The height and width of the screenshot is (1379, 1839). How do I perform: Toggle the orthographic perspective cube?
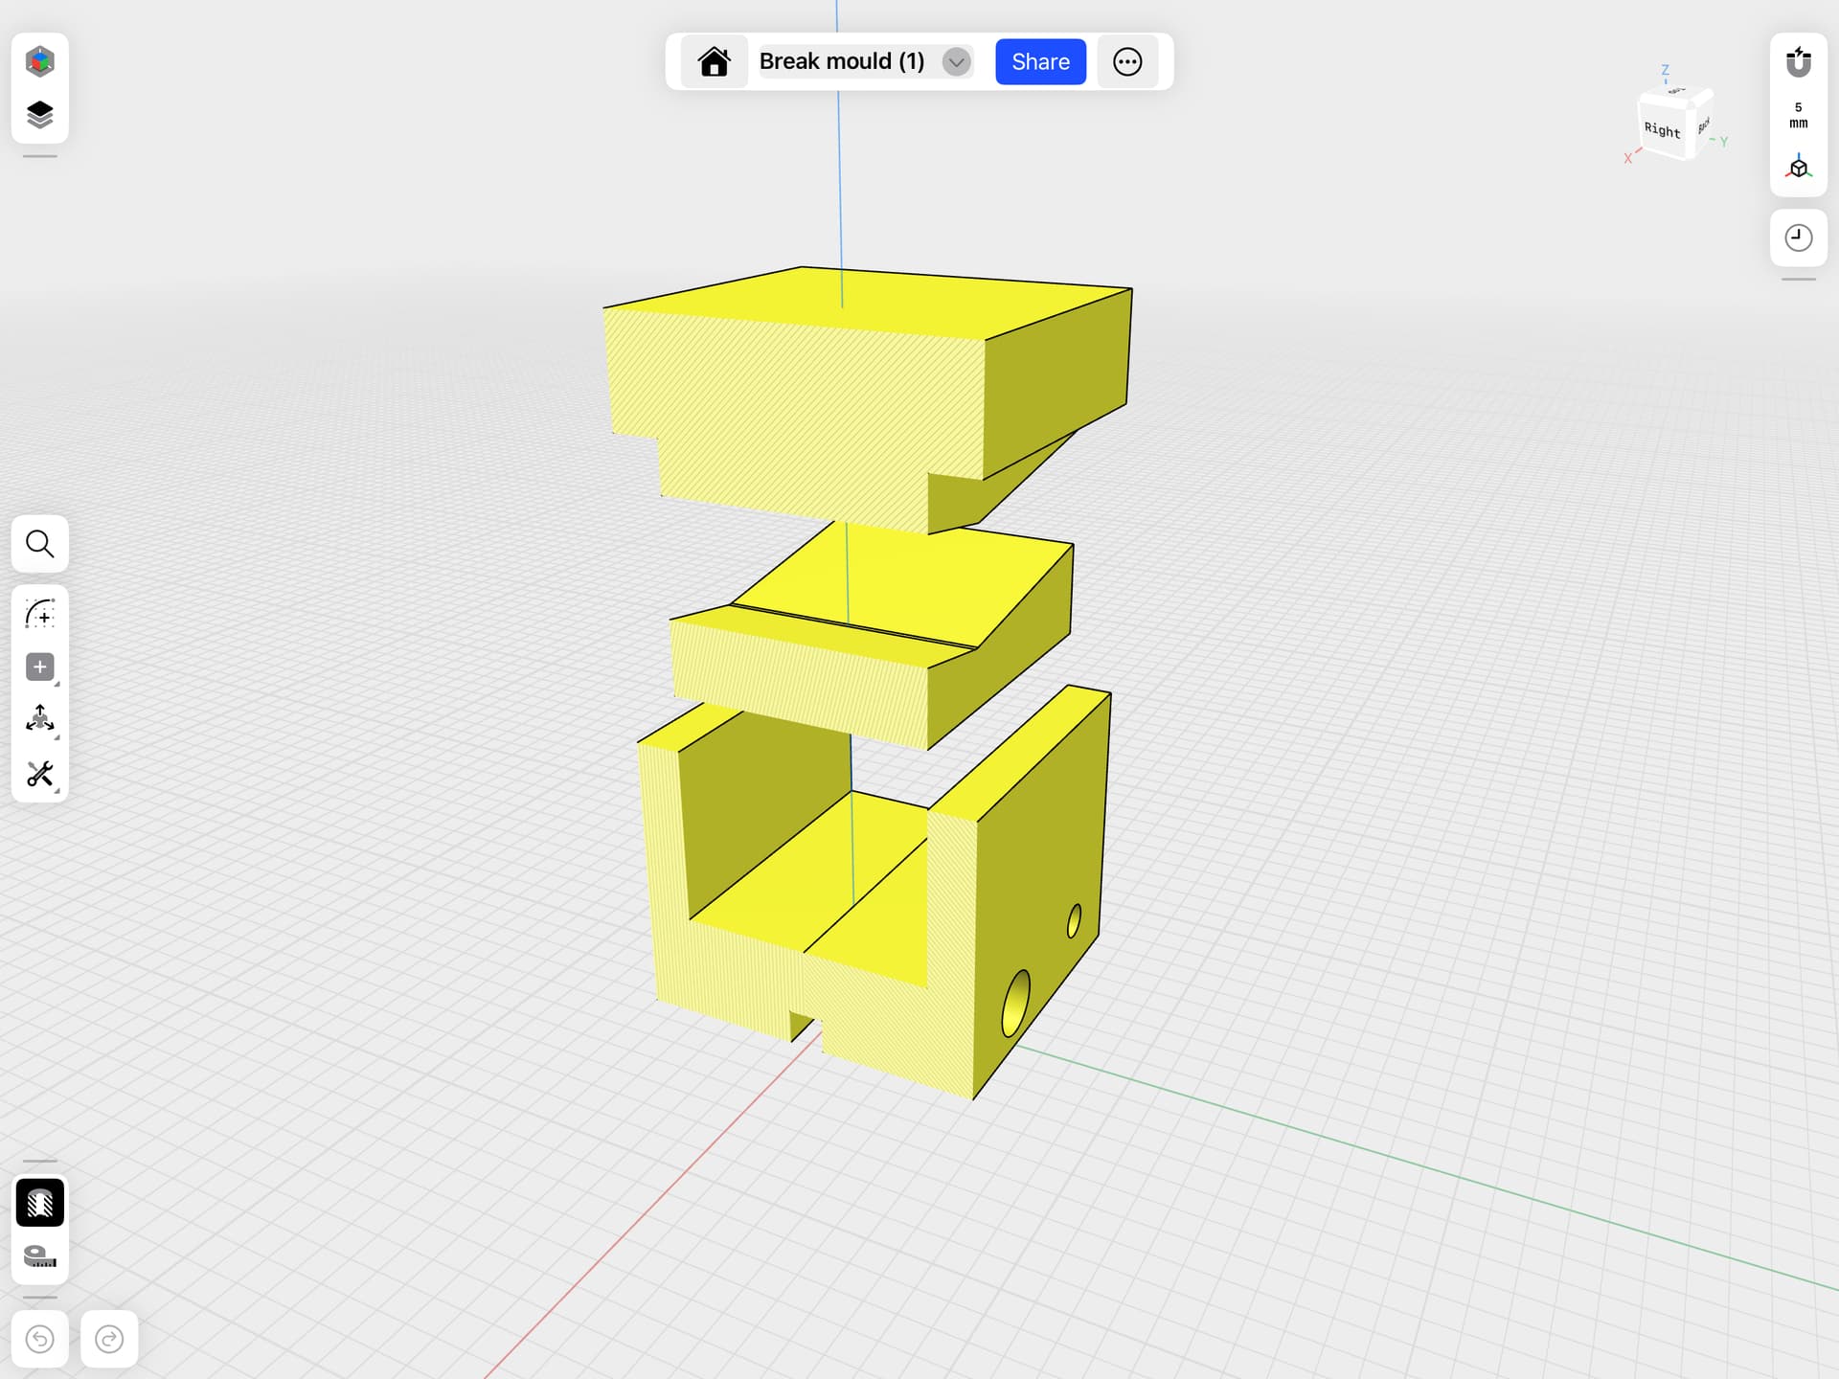pos(1799,168)
